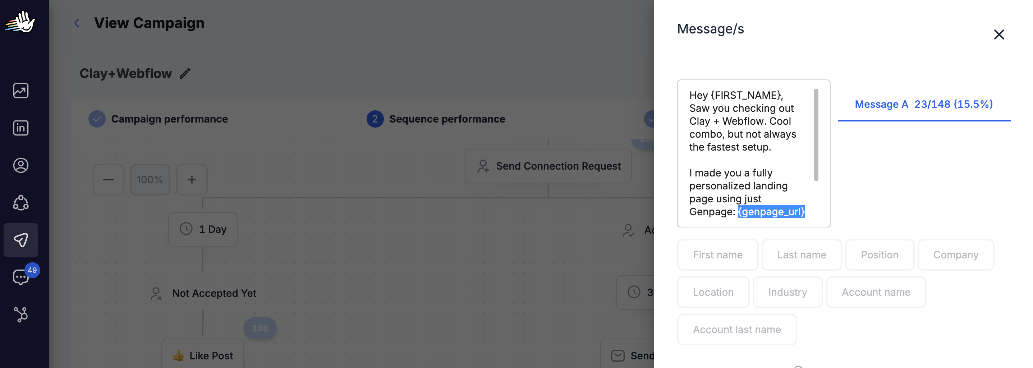
Task: Click the clock icon in 1 Day node
Action: [x=186, y=229]
